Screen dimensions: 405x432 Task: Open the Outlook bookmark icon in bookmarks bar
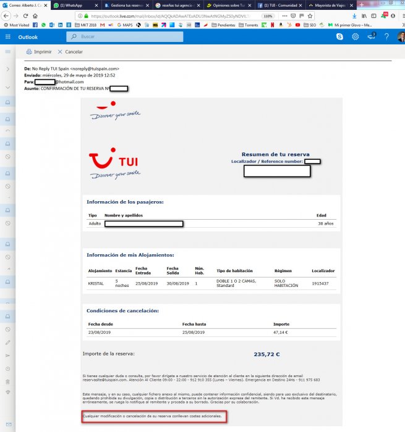click(51, 25)
